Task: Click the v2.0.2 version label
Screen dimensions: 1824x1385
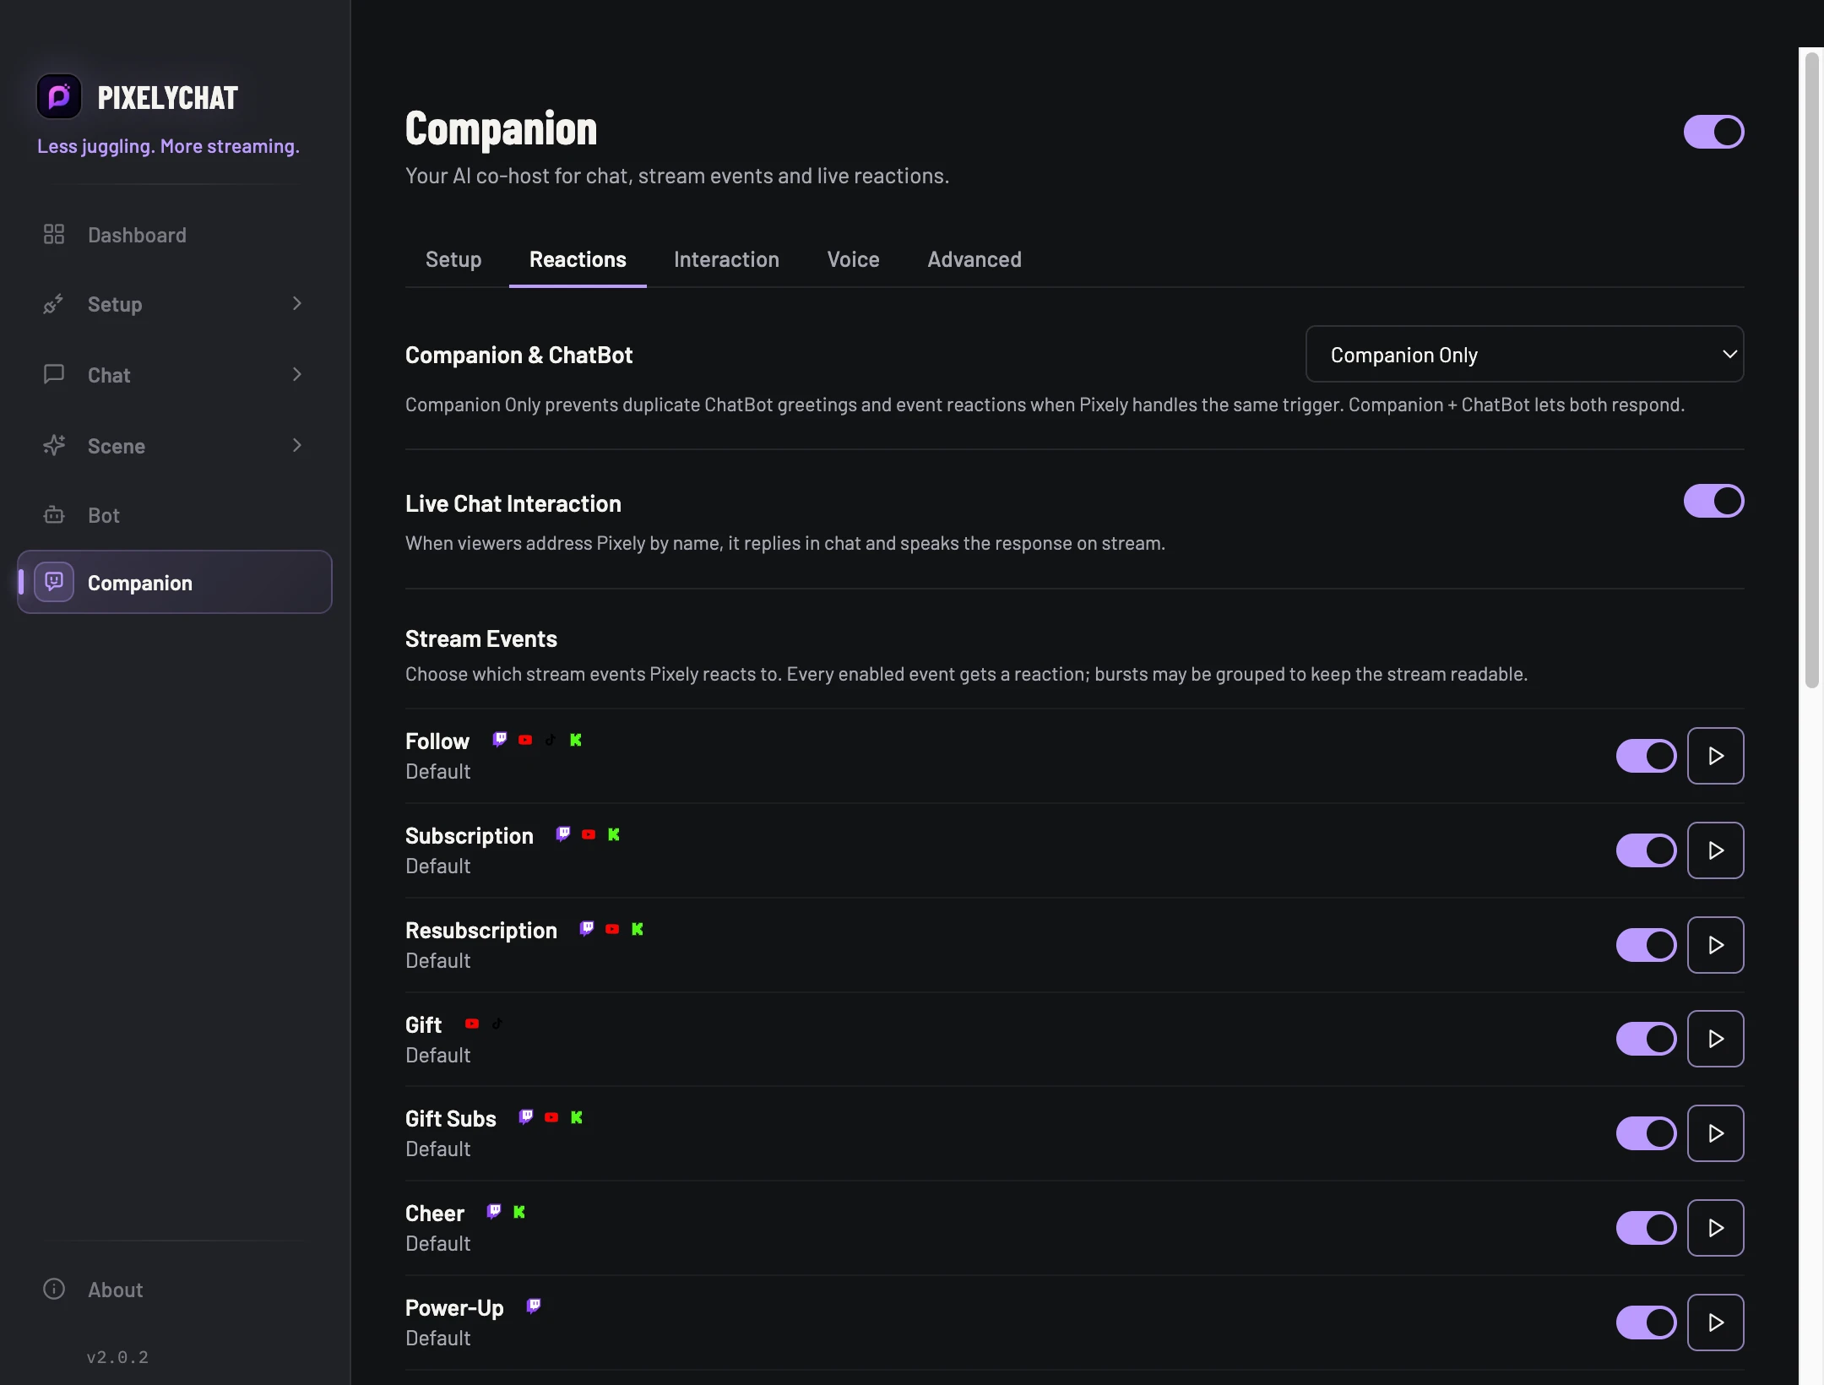Action: click(x=117, y=1357)
